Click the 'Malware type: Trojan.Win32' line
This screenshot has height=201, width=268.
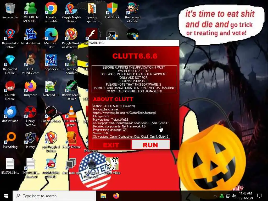tap(110, 119)
